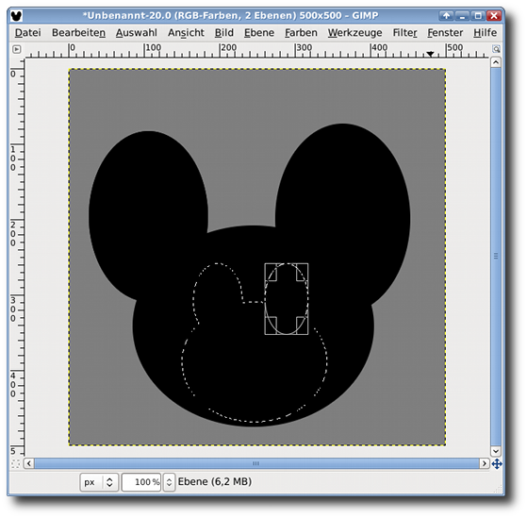Click the horizontal scrollbar right arrow
This screenshot has width=527, height=518.
pos(484,463)
